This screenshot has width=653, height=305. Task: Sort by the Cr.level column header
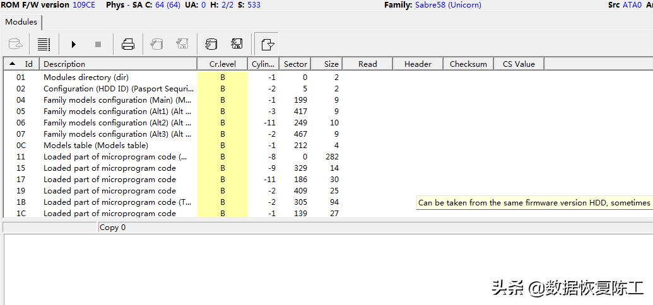pyautogui.click(x=222, y=64)
